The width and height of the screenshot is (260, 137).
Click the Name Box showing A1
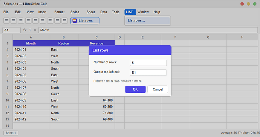(x=11, y=30)
